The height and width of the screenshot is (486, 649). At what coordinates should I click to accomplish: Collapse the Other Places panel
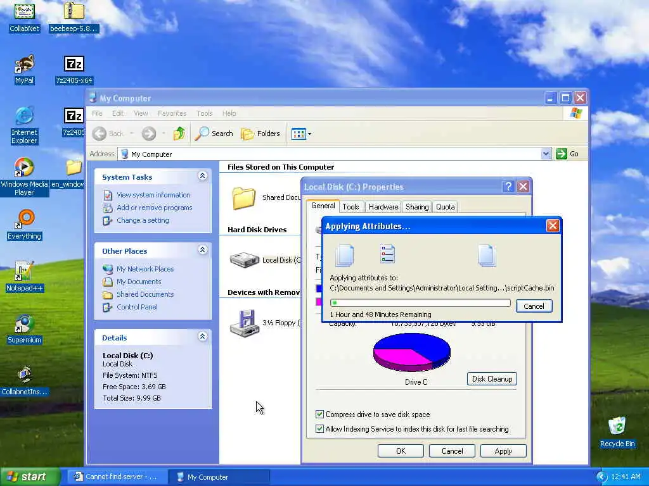tap(202, 250)
